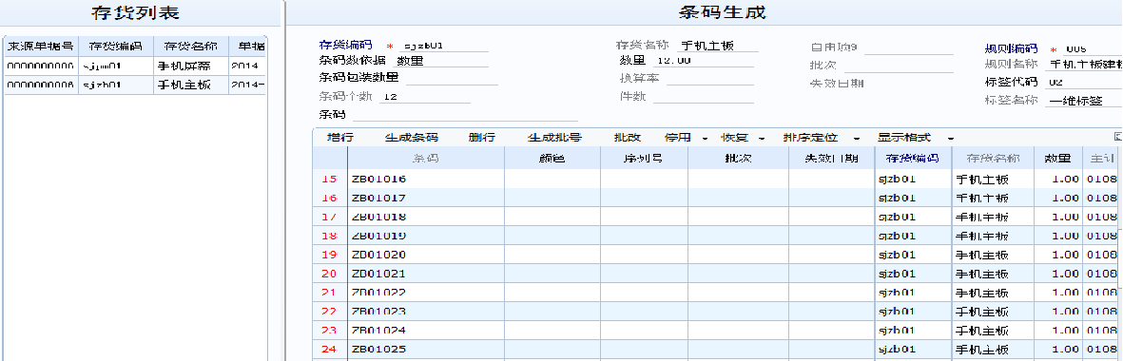This screenshot has width=1123, height=361.
Task: Click the 条码 input field
Action: tap(465, 114)
